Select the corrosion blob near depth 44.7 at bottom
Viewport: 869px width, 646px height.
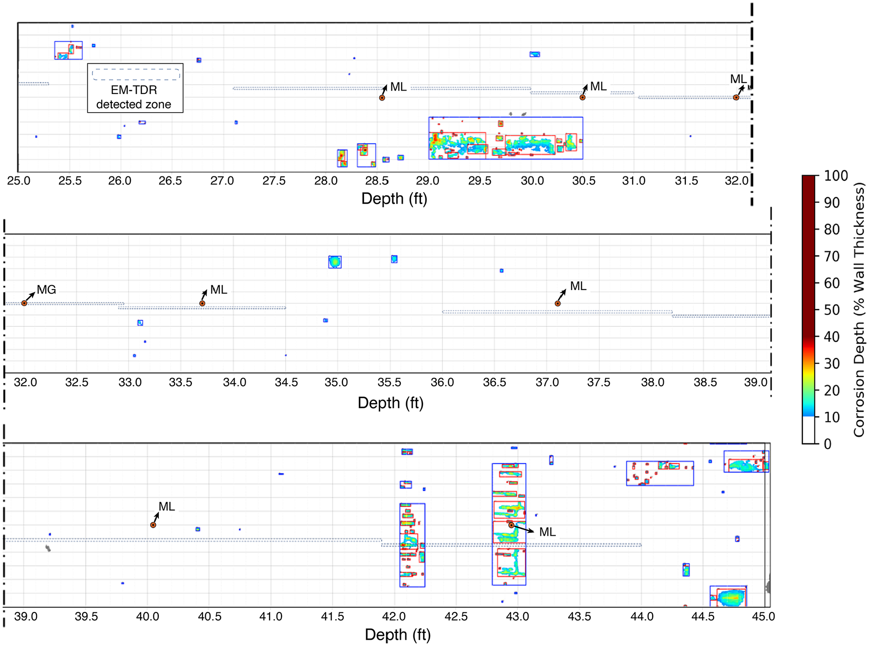728,597
